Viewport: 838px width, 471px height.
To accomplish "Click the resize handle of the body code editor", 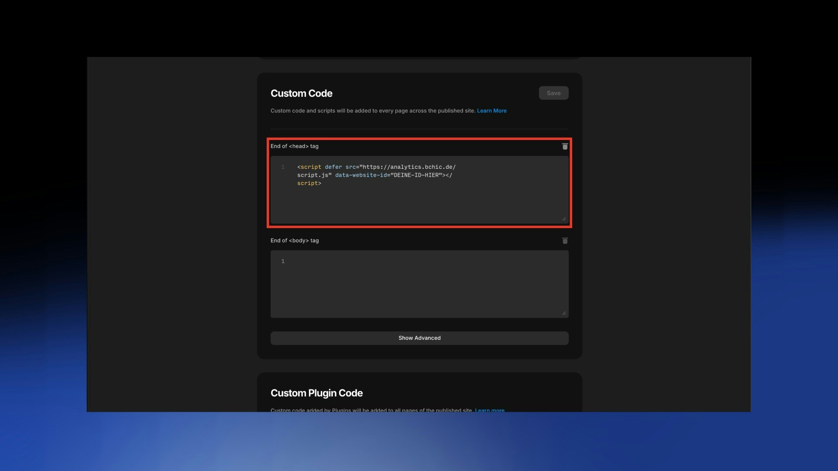I will pyautogui.click(x=564, y=312).
